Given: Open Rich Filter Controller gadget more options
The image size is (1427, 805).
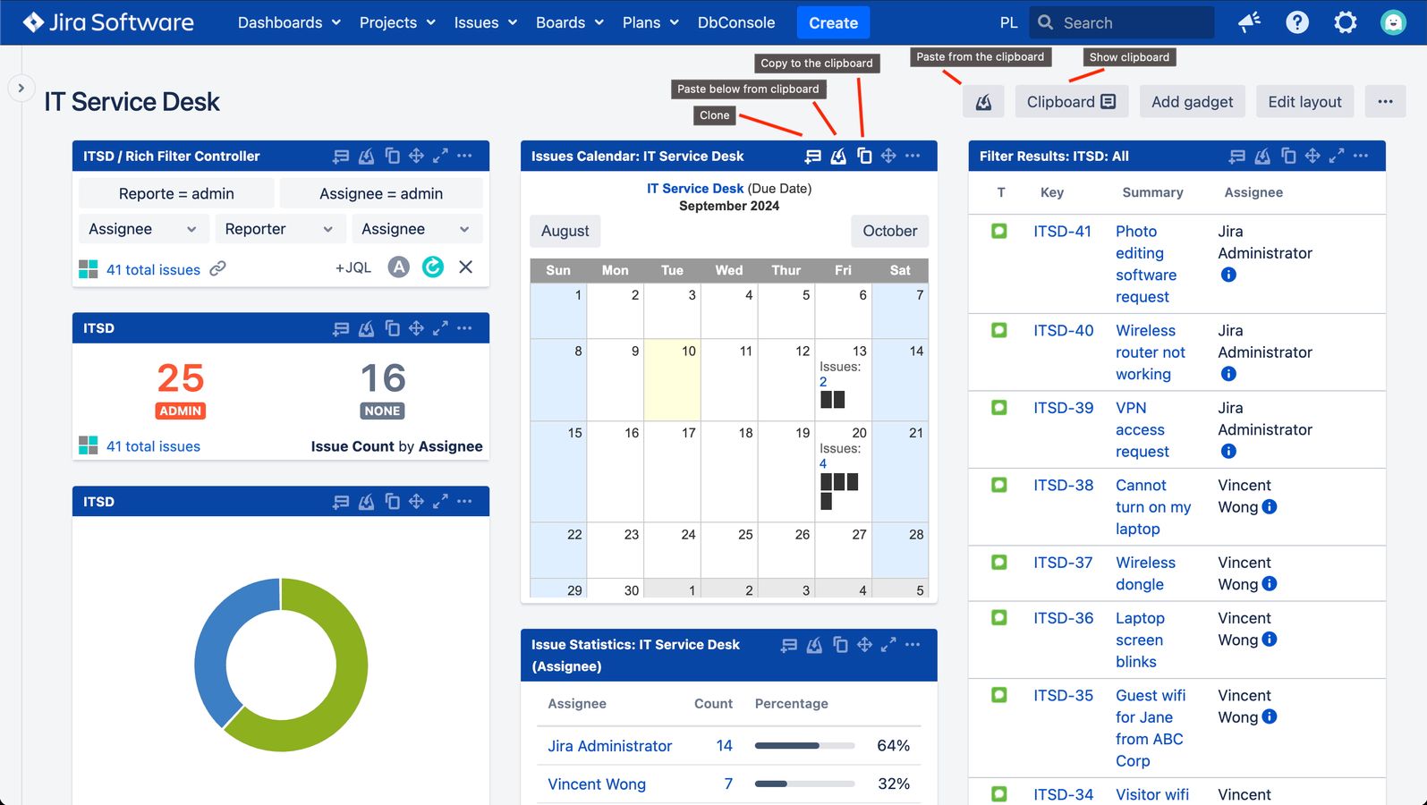Looking at the screenshot, I should coord(464,156).
